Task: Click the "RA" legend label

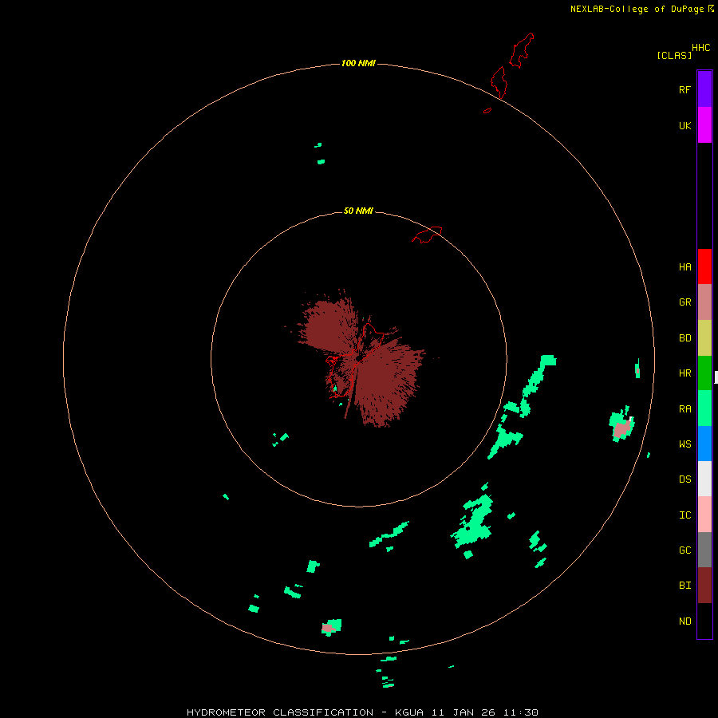Action: pyautogui.click(x=685, y=409)
